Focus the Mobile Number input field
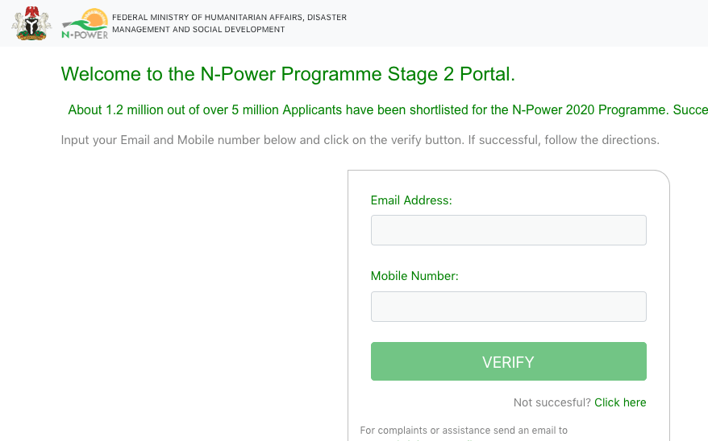This screenshot has height=441, width=708. (509, 307)
